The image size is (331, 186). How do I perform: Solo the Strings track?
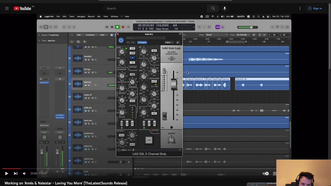point(89,73)
